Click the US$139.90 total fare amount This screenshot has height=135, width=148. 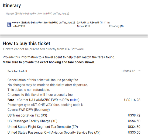pos(129,71)
